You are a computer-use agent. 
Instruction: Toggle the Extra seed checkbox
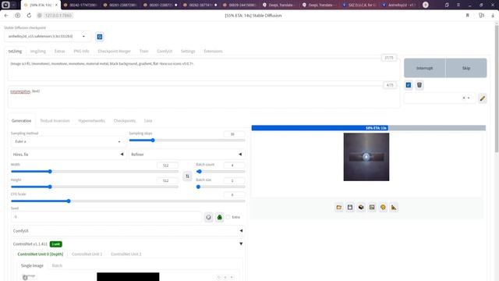[228, 217]
